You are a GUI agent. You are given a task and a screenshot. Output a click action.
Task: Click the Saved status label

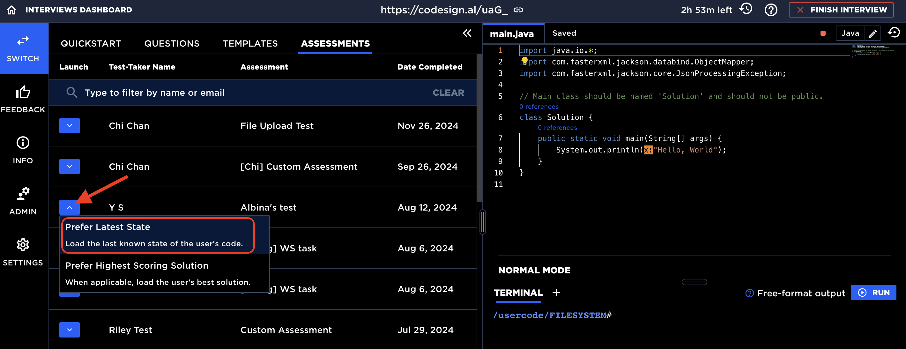pyautogui.click(x=564, y=33)
